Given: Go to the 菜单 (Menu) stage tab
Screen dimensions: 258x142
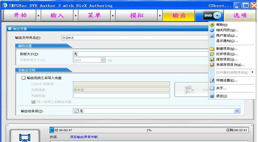Looking at the screenshot, I should (x=94, y=16).
